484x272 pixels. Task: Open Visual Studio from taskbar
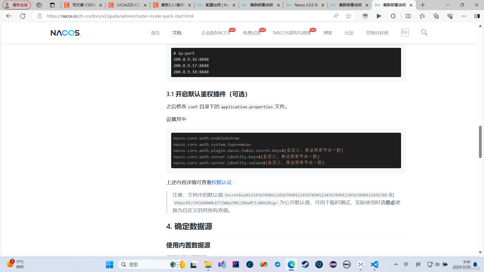[222, 264]
